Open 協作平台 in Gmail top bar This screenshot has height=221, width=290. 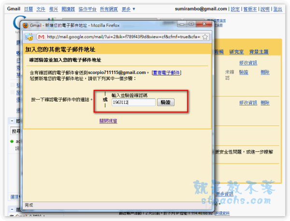[87, 9]
